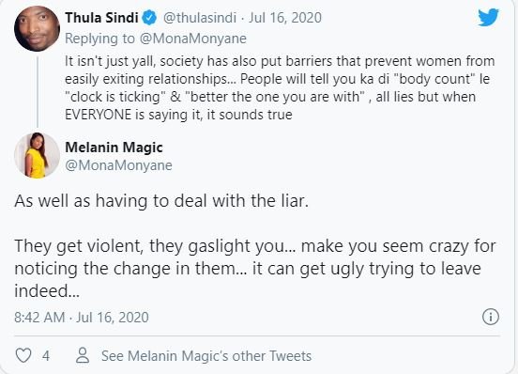Click the Jul 16, 2020 date by @thulasindi

[285, 18]
